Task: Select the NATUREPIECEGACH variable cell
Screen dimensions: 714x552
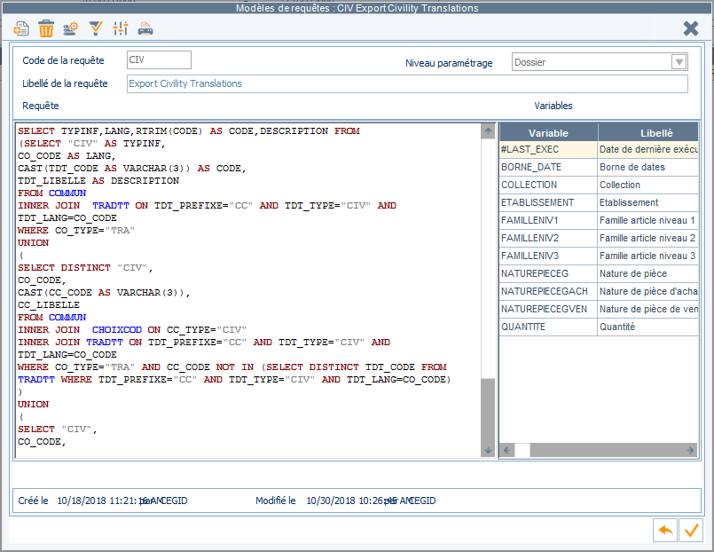Action: click(548, 291)
